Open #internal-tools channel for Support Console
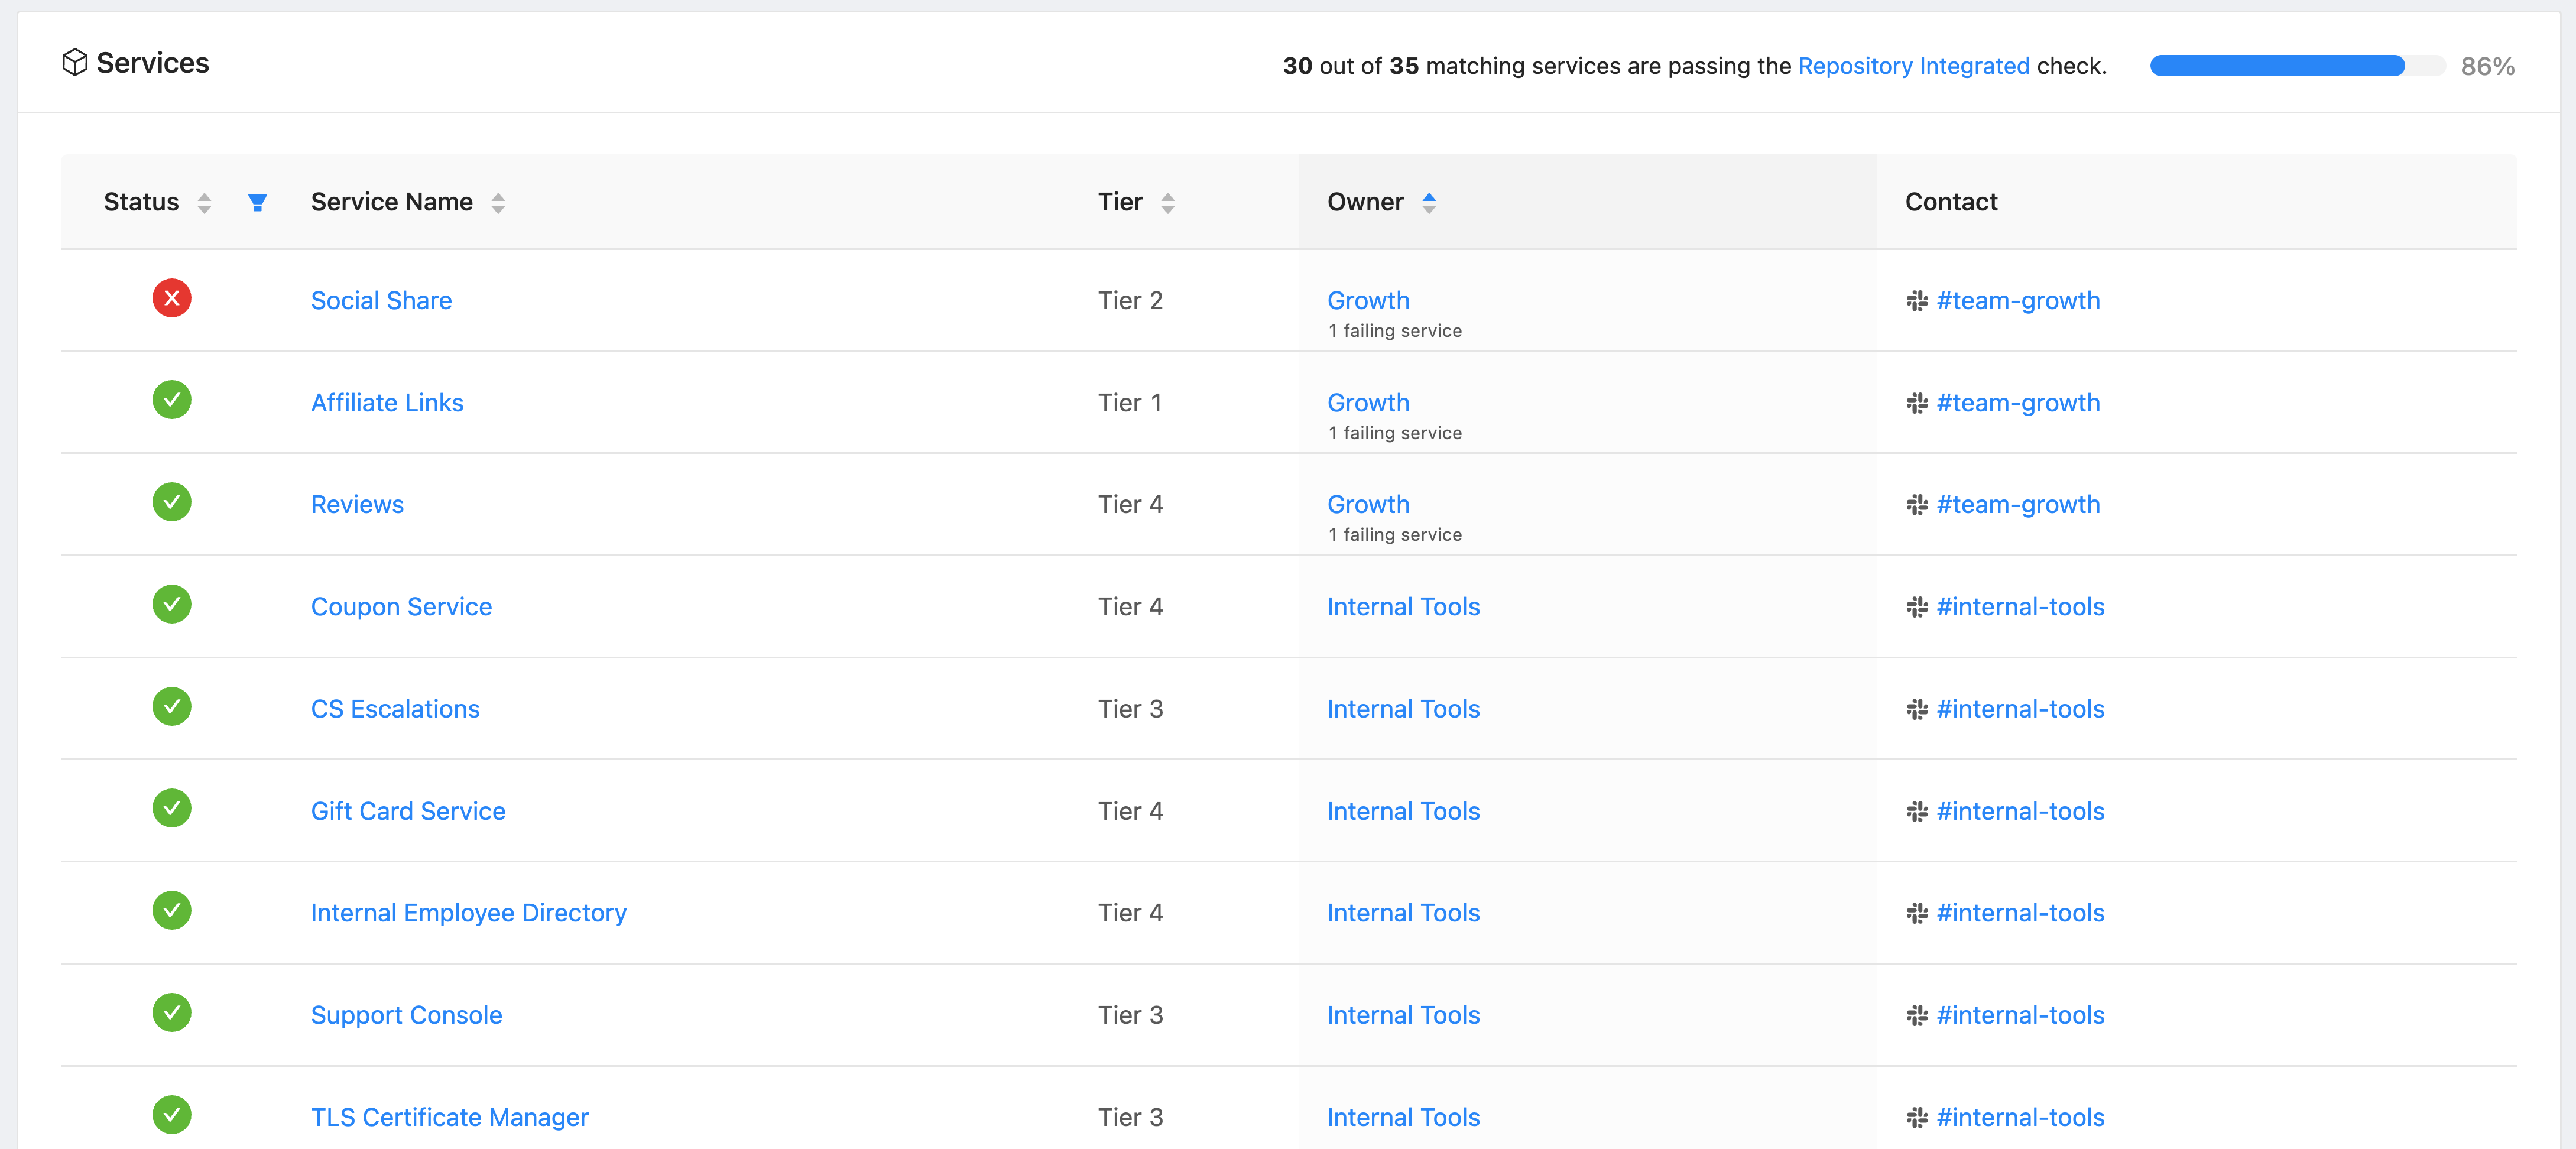 tap(2020, 1015)
